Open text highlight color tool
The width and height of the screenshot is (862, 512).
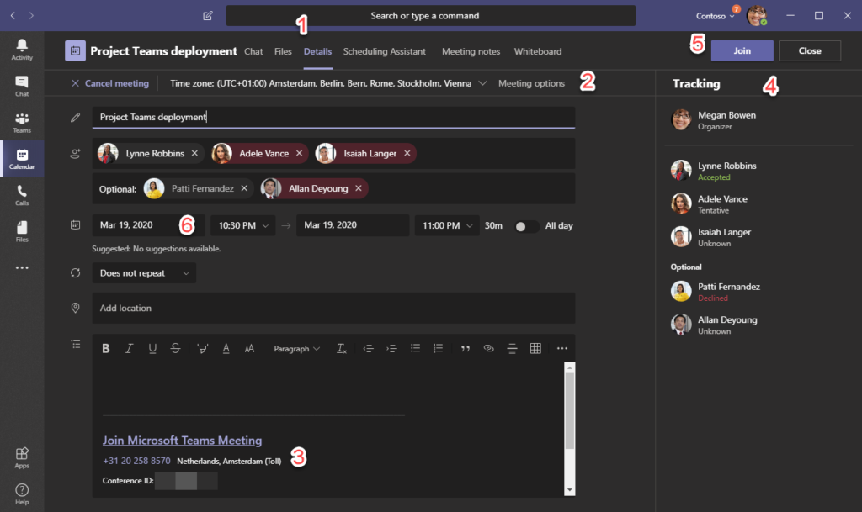(202, 348)
